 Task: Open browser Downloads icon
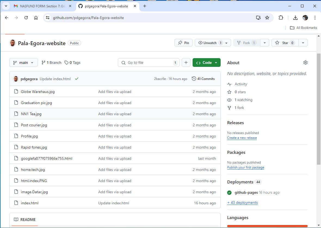(295, 18)
